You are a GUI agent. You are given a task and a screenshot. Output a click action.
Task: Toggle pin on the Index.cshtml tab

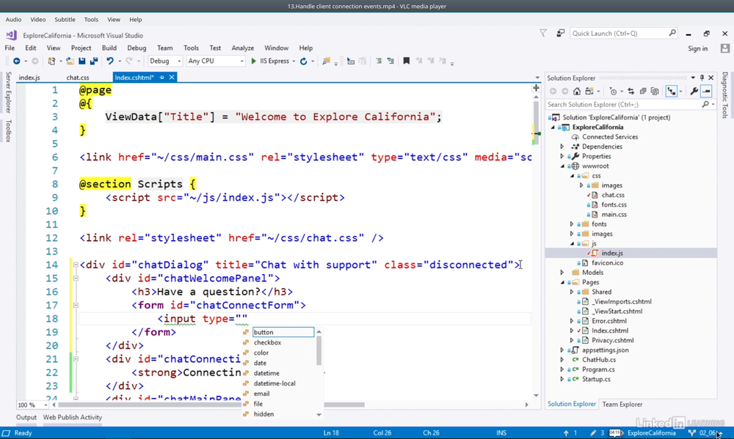tap(162, 77)
